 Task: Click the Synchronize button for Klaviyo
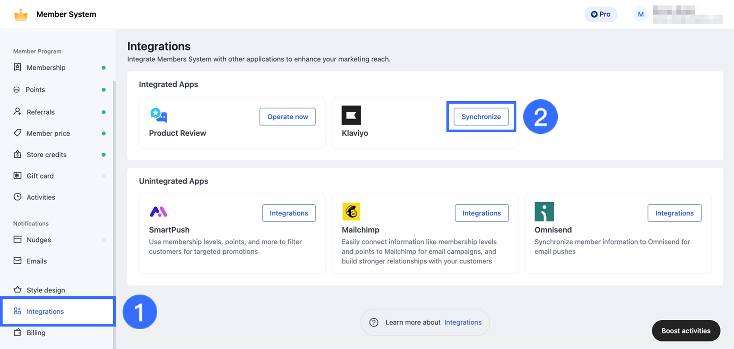[x=481, y=117]
